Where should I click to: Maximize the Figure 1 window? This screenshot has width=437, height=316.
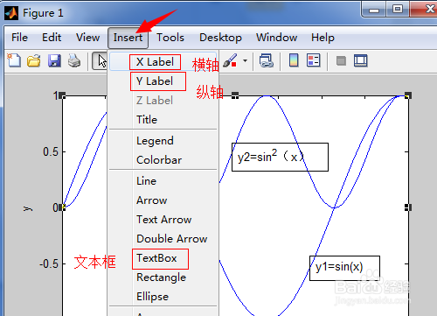(x=398, y=10)
